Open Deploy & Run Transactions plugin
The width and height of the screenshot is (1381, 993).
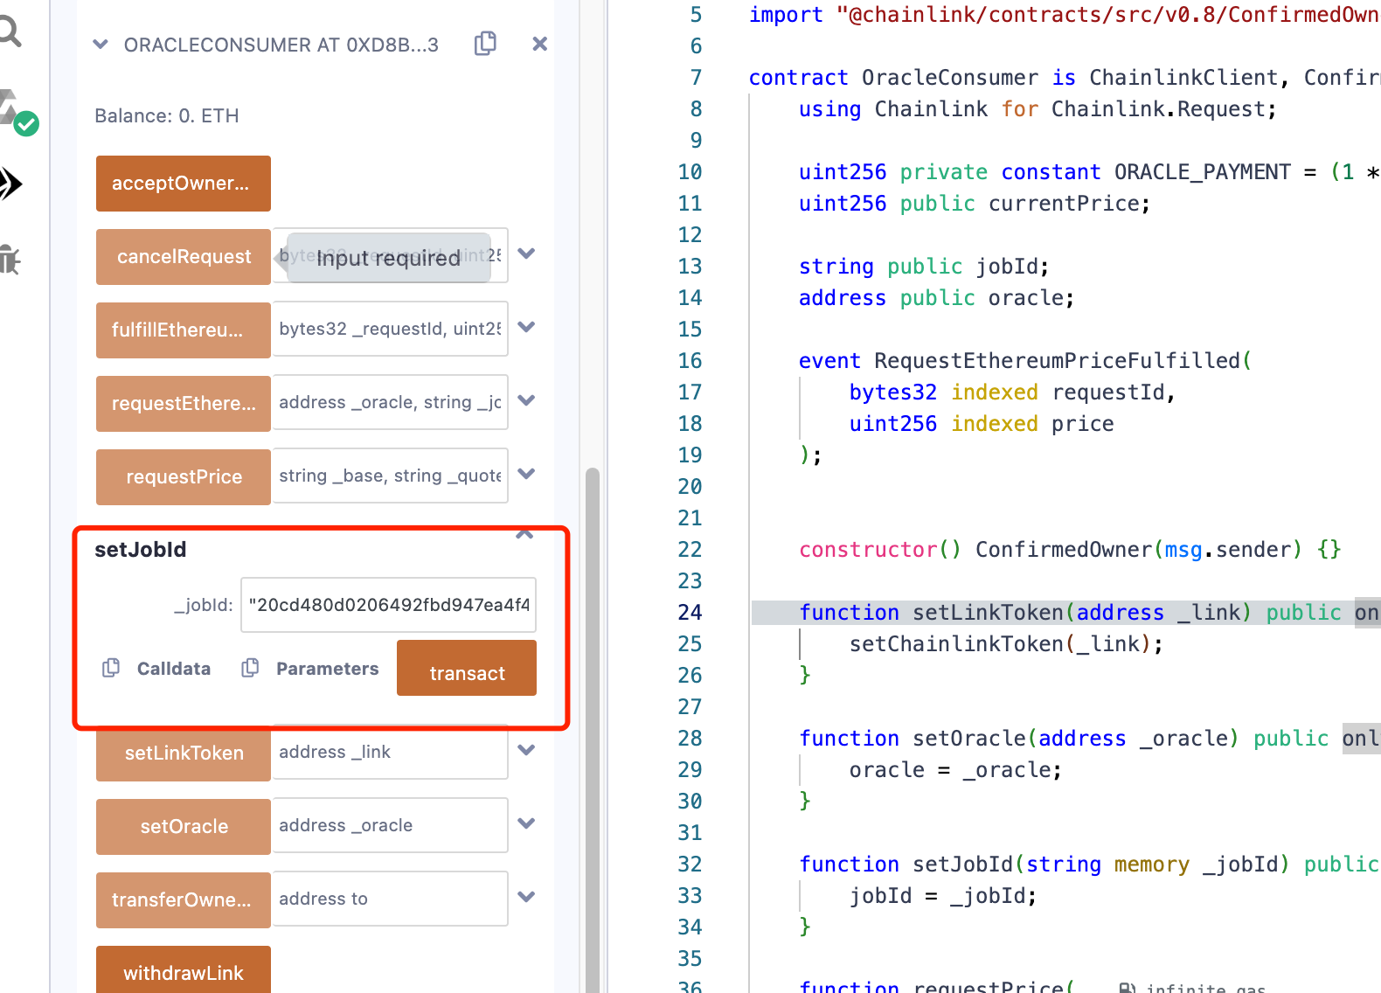click(10, 184)
